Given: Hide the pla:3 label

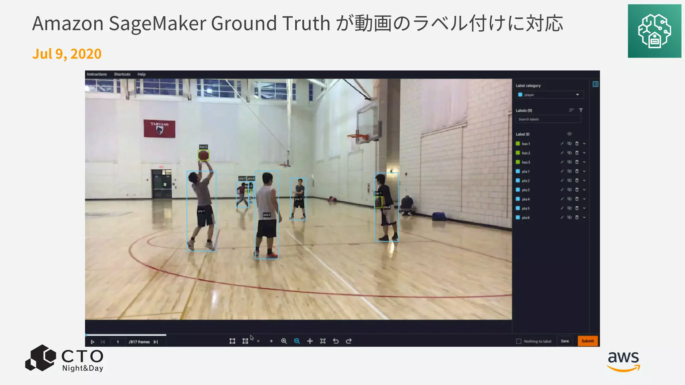Looking at the screenshot, I should point(569,190).
